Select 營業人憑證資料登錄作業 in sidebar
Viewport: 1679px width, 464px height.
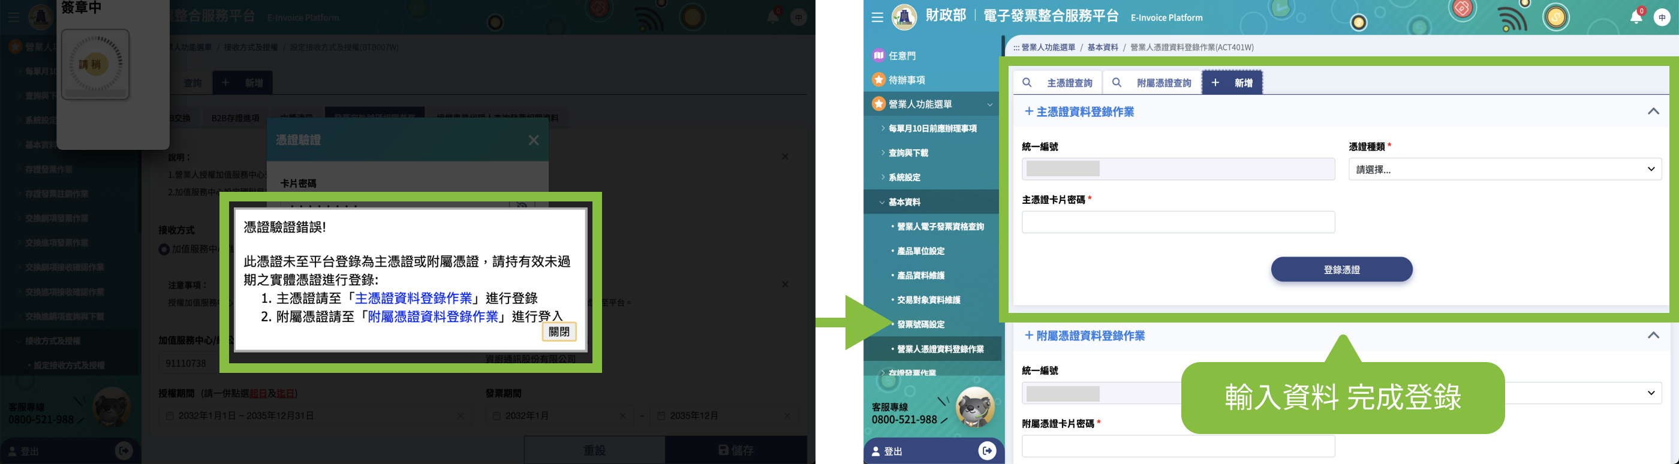click(x=940, y=349)
